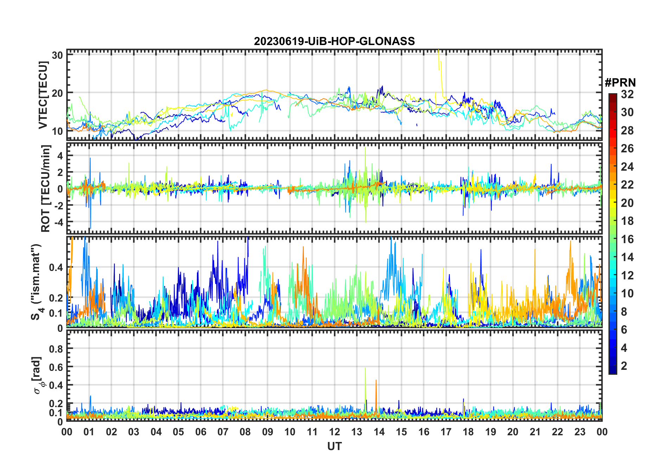Click the ROT [TECU/min] axis label
Viewport: 669px width, 468px height.
45,188
